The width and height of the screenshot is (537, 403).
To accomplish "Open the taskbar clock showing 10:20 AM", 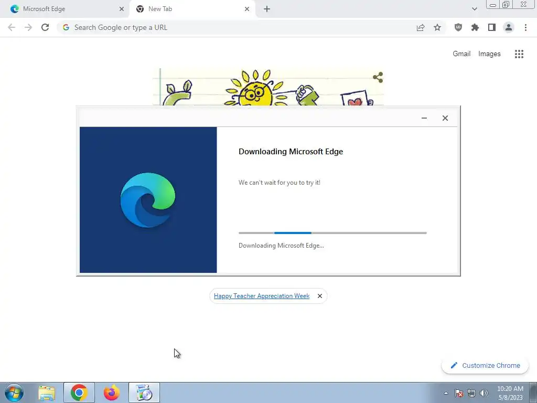I will (x=510, y=393).
